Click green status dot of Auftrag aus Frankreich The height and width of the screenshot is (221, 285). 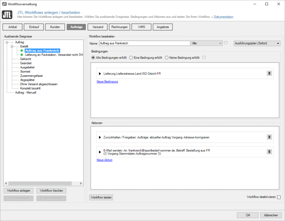click(x=22, y=51)
